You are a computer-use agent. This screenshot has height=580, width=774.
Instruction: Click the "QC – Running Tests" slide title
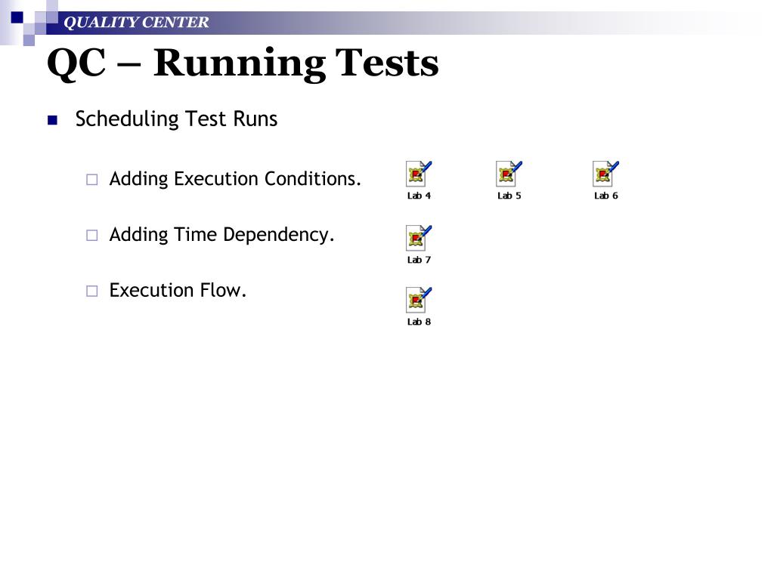(x=243, y=63)
